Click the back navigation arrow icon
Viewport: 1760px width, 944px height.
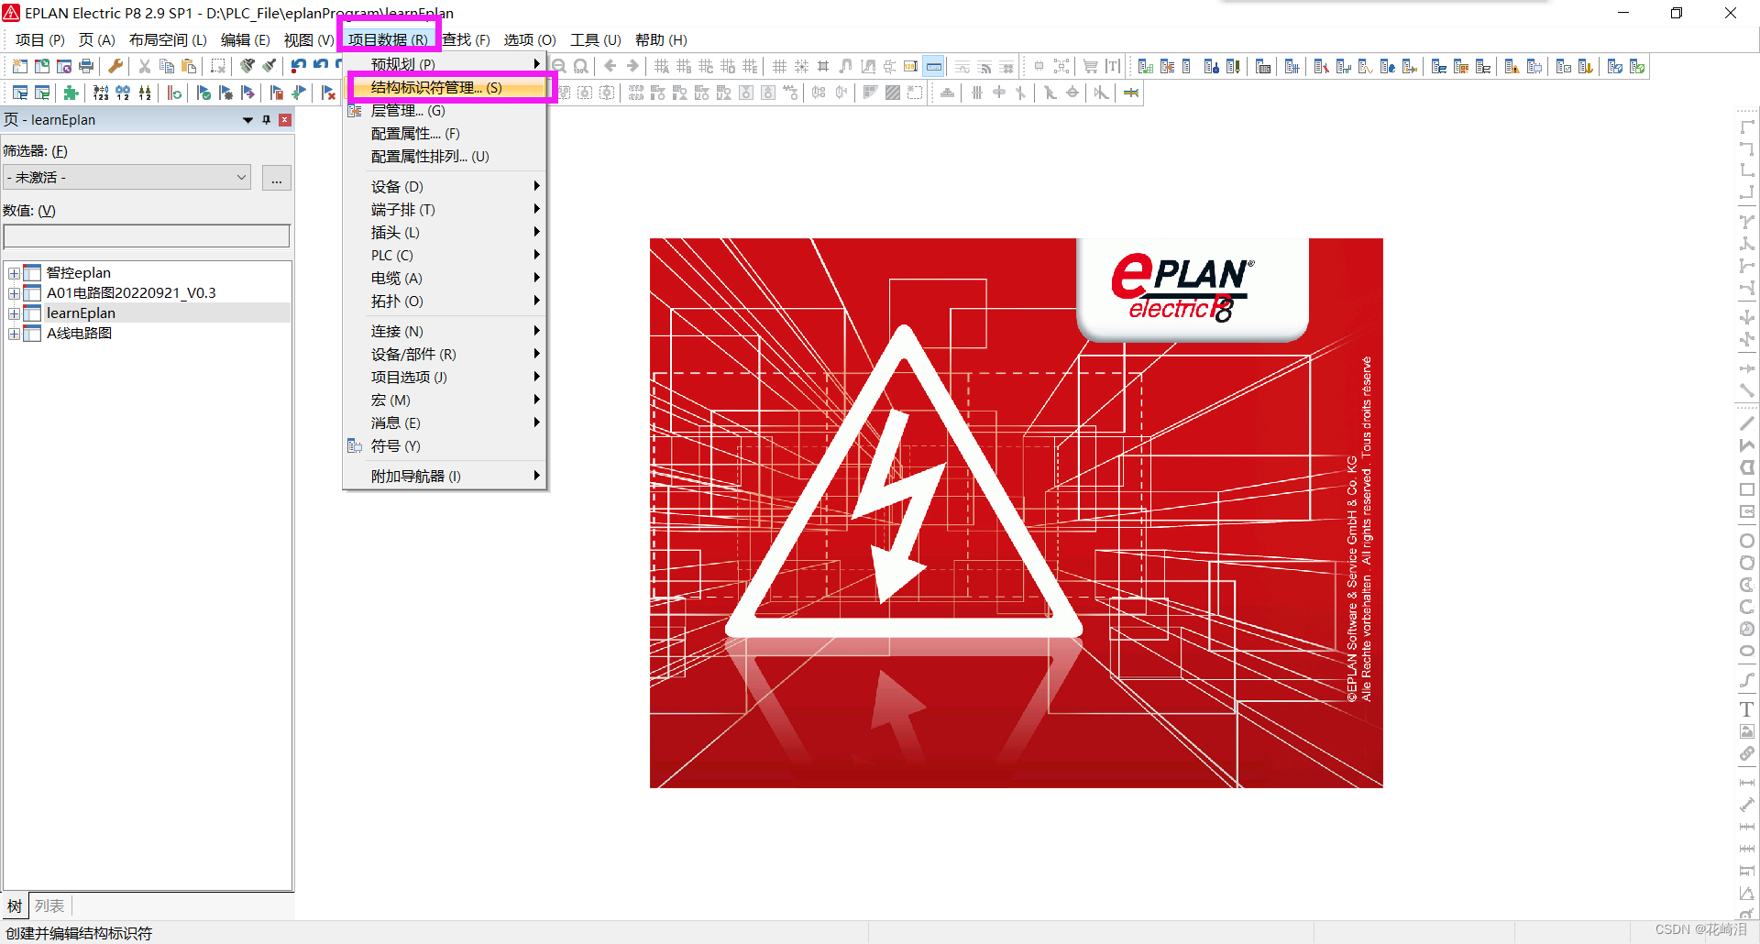(x=610, y=66)
